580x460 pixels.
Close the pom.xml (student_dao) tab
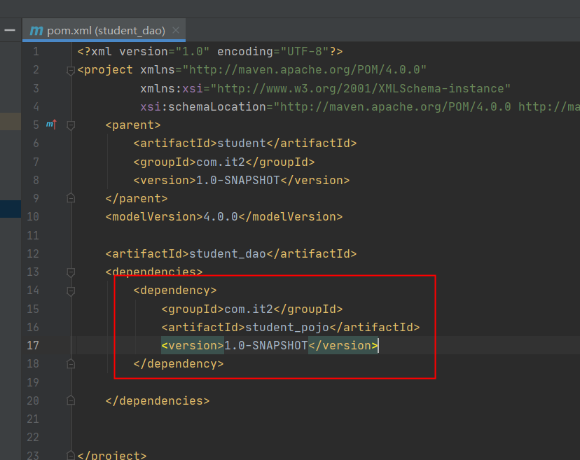click(176, 30)
